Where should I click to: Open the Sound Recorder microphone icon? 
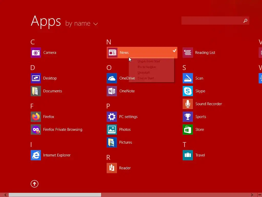[x=188, y=104]
